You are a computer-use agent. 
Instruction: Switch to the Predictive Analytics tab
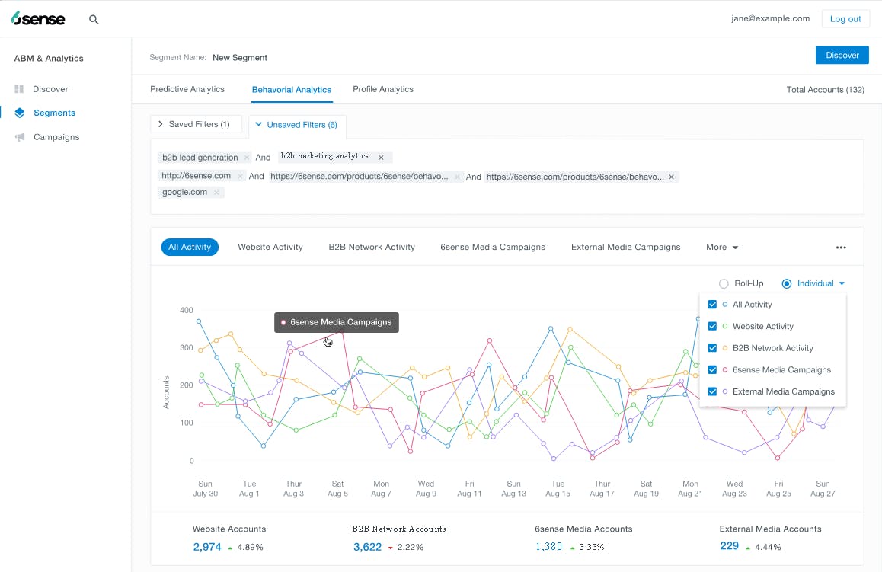(x=187, y=89)
